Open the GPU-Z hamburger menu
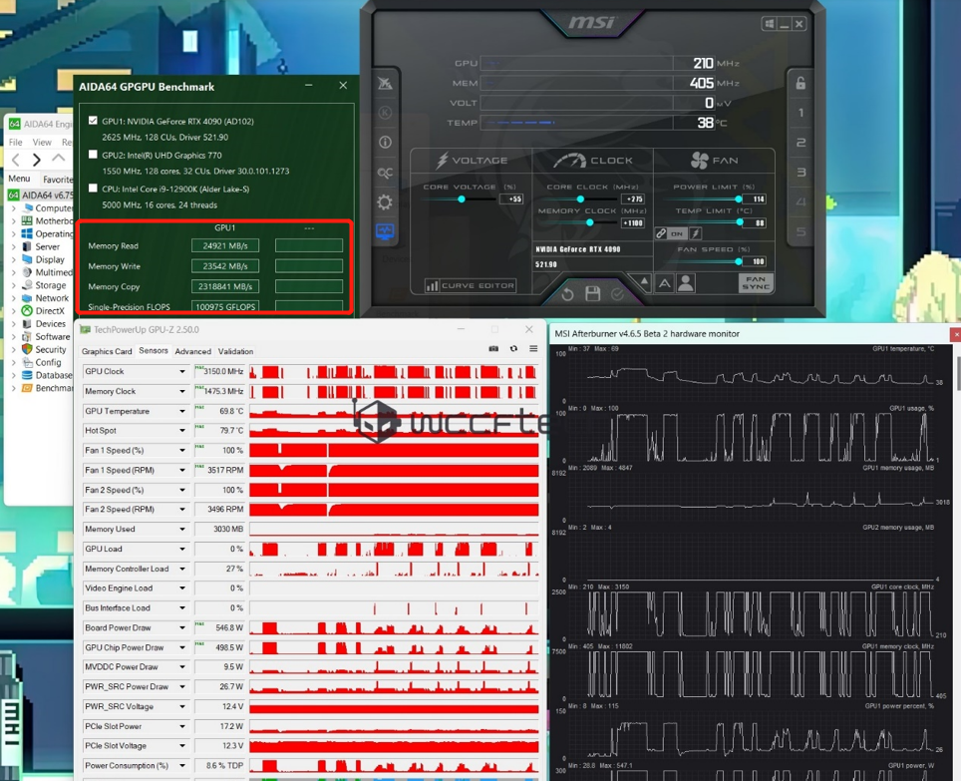This screenshot has width=961, height=781. 533,349
